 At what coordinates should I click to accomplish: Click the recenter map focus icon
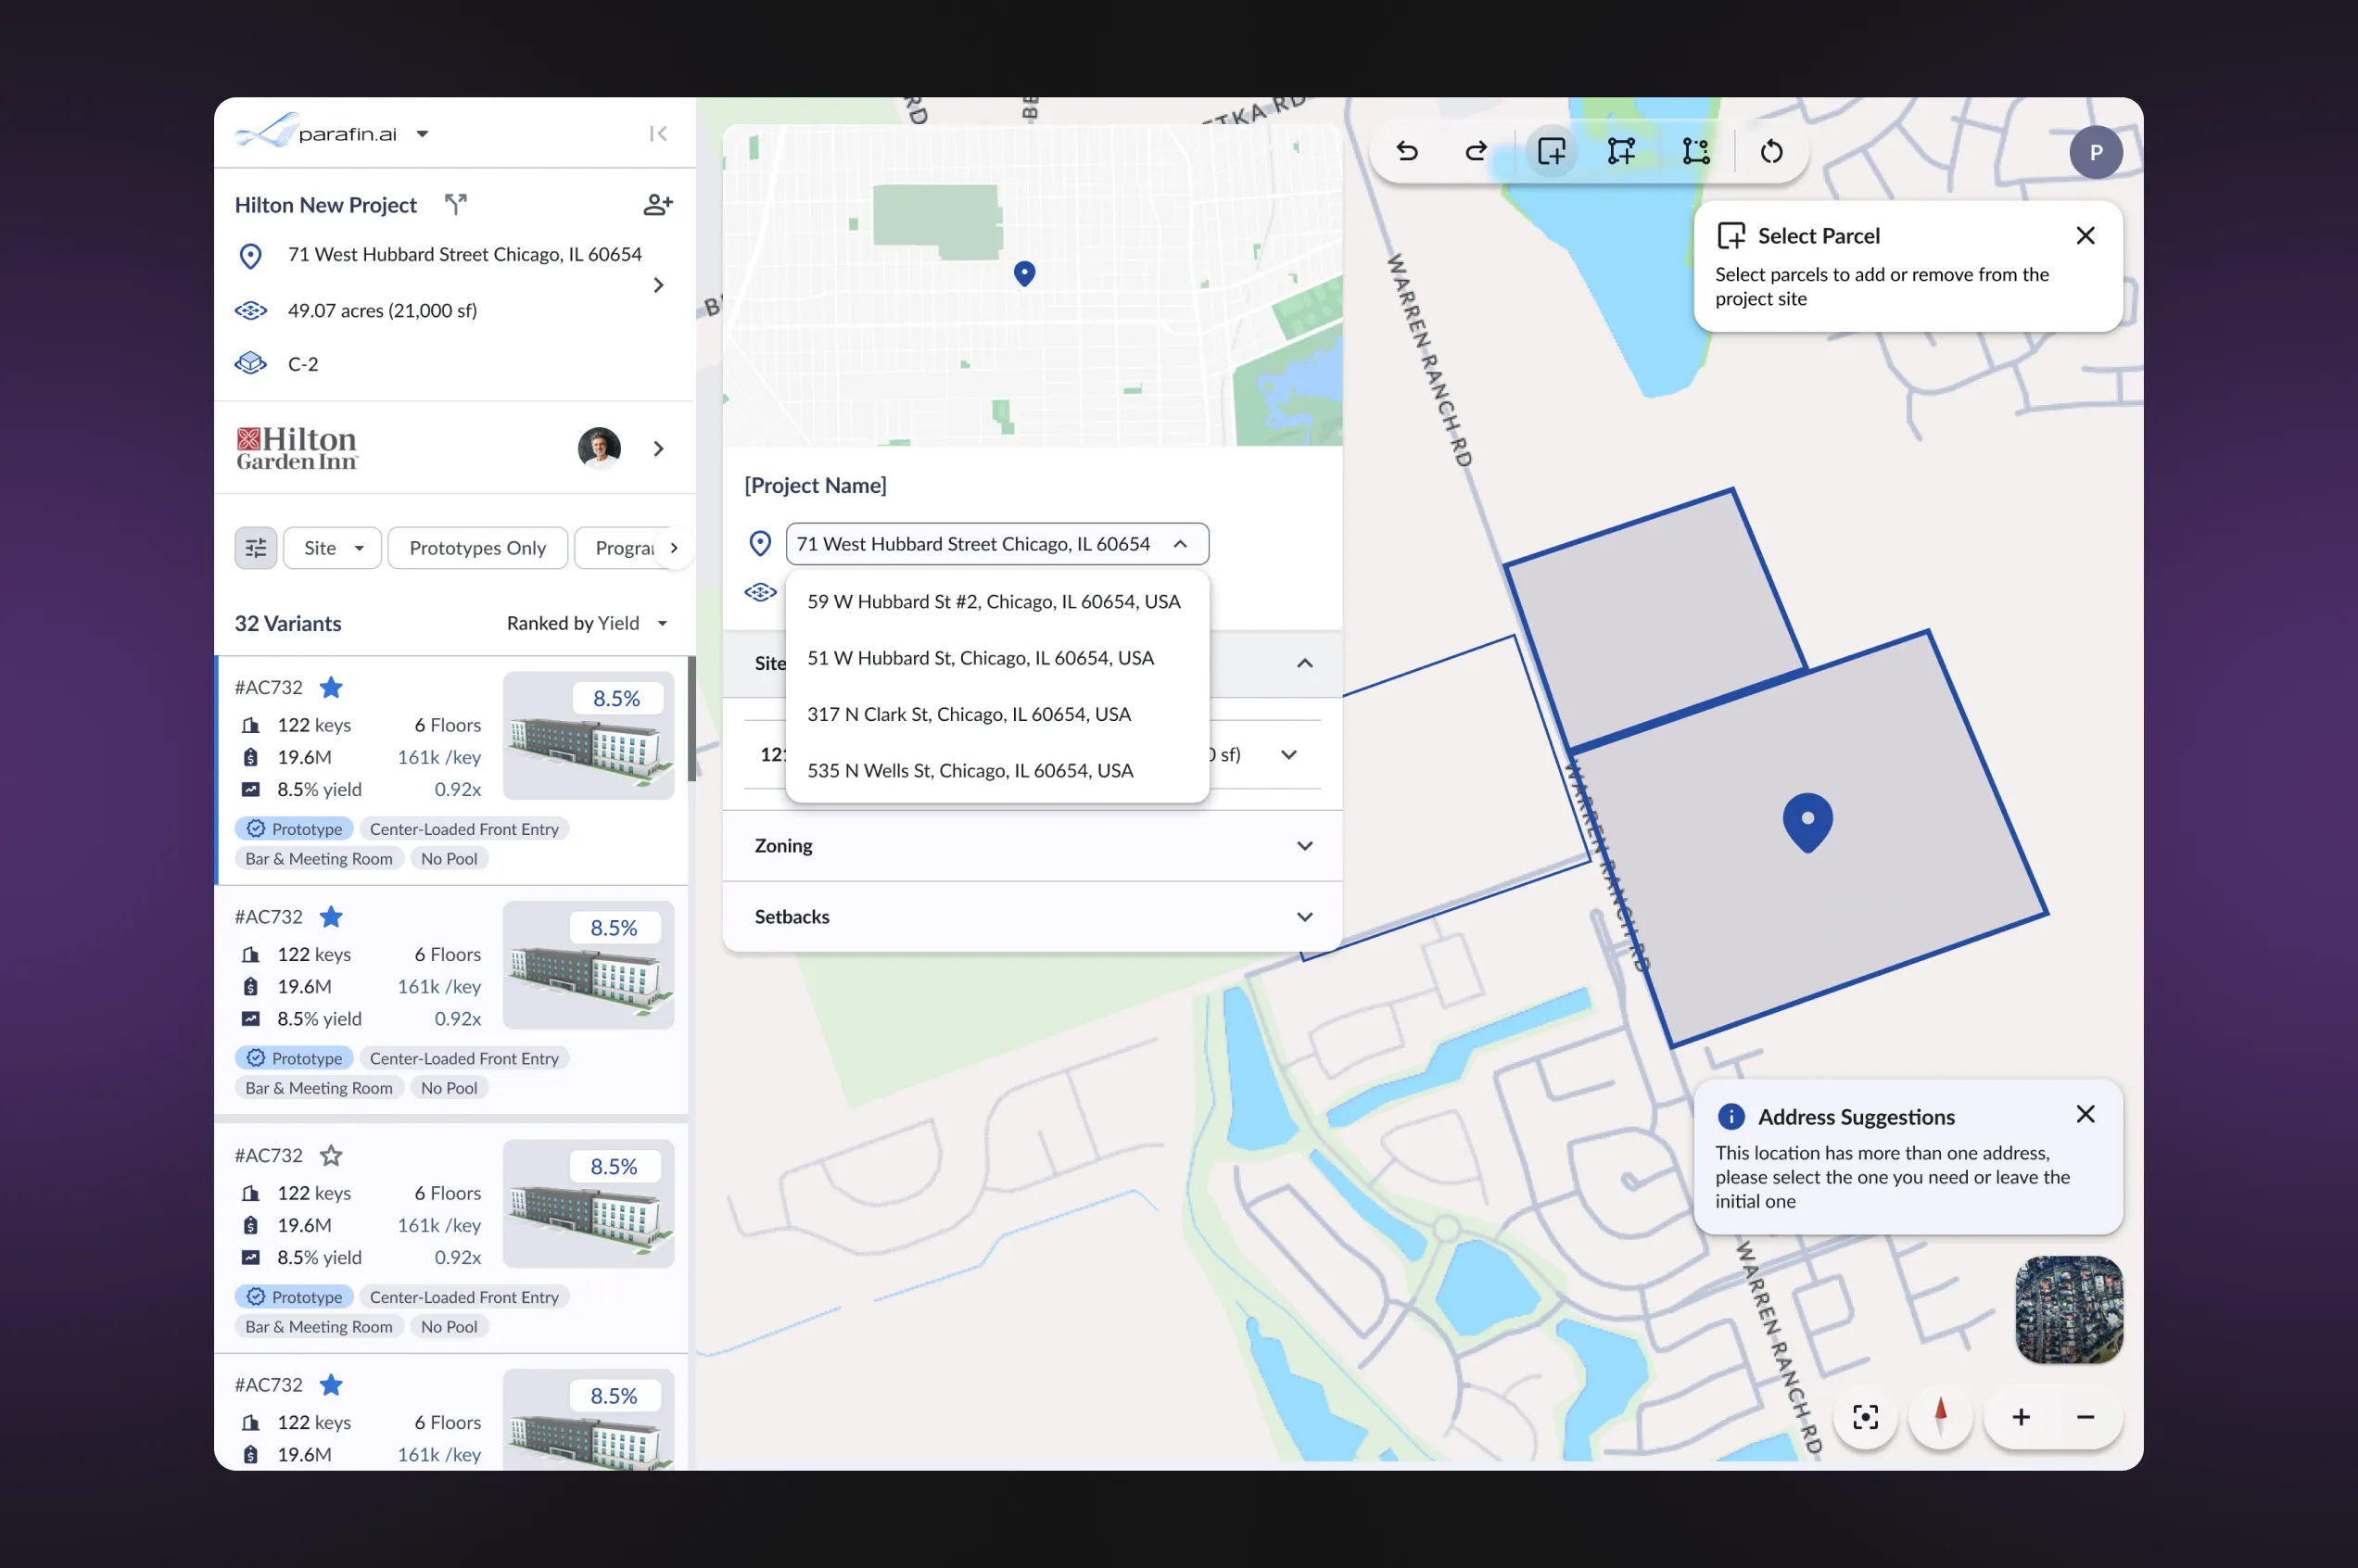pyautogui.click(x=1865, y=1416)
